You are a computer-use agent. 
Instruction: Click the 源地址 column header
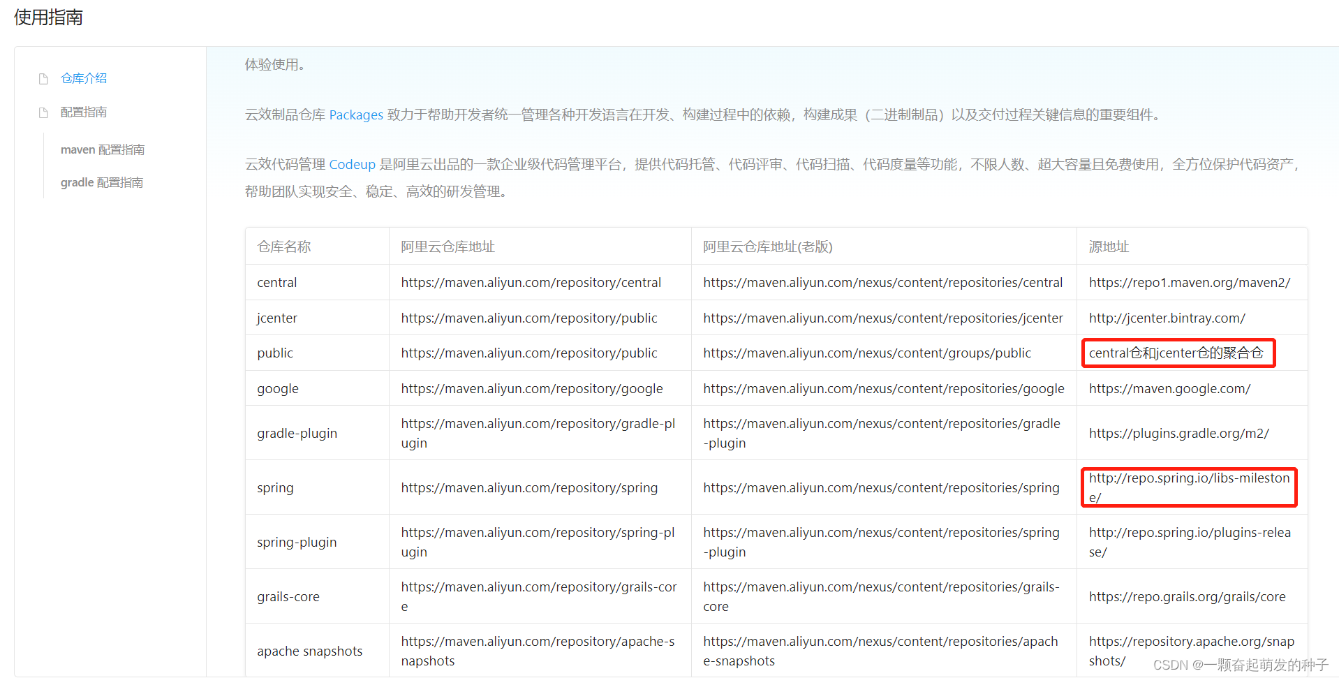[1109, 246]
